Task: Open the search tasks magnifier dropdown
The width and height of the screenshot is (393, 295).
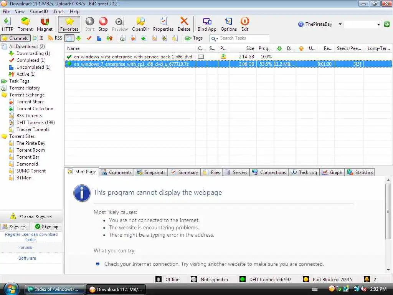Action: [x=215, y=39]
